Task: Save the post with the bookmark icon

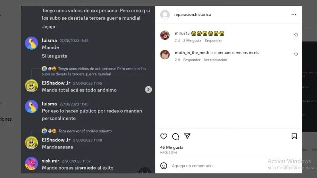Action: pyautogui.click(x=294, y=136)
